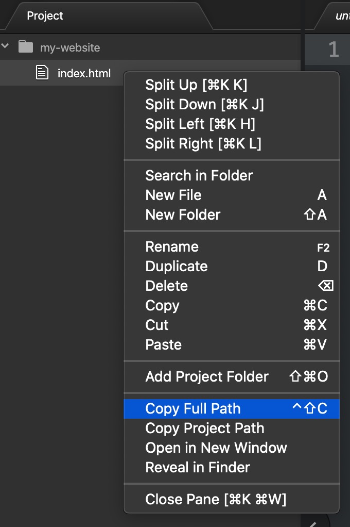This screenshot has height=527, width=350.
Task: Click the index.html file icon
Action: click(x=42, y=73)
